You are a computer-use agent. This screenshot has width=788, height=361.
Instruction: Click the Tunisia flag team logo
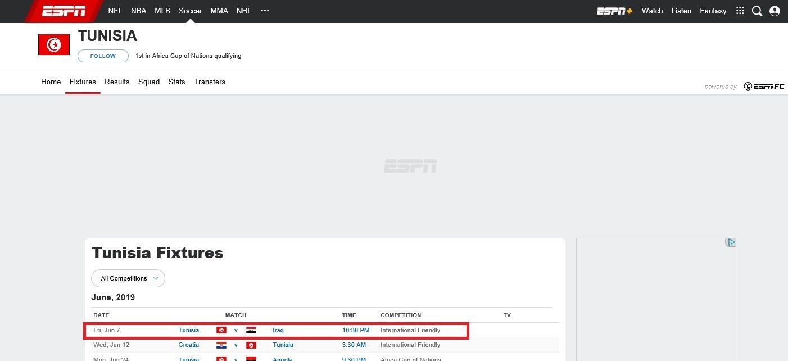tap(54, 45)
